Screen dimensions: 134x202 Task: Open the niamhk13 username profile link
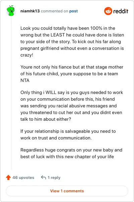coord(30,11)
